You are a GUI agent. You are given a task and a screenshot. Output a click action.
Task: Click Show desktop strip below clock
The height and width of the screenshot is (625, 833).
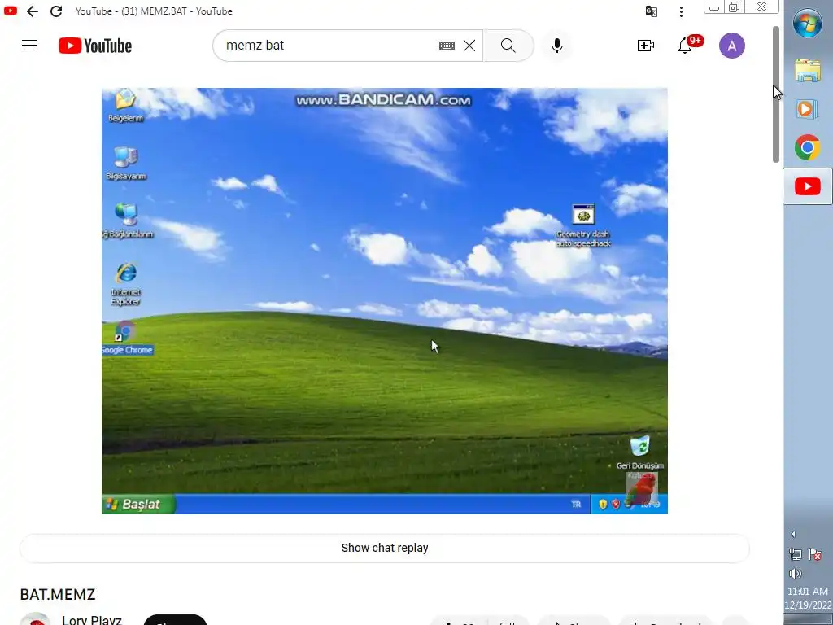[x=808, y=619]
